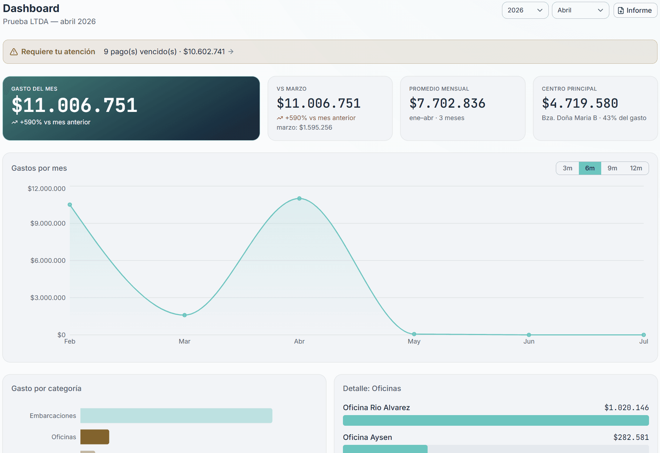Click the Dashboard page title
660x453 pixels.
click(x=31, y=8)
